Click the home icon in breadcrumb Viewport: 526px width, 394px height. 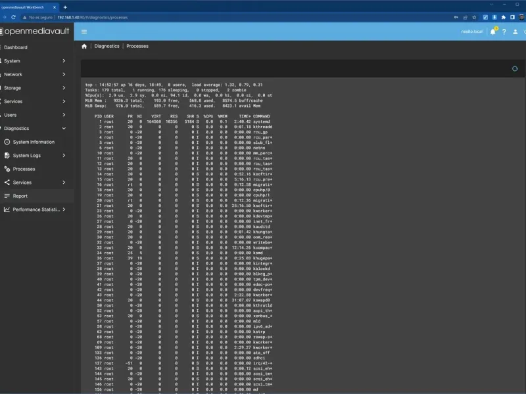pos(84,46)
